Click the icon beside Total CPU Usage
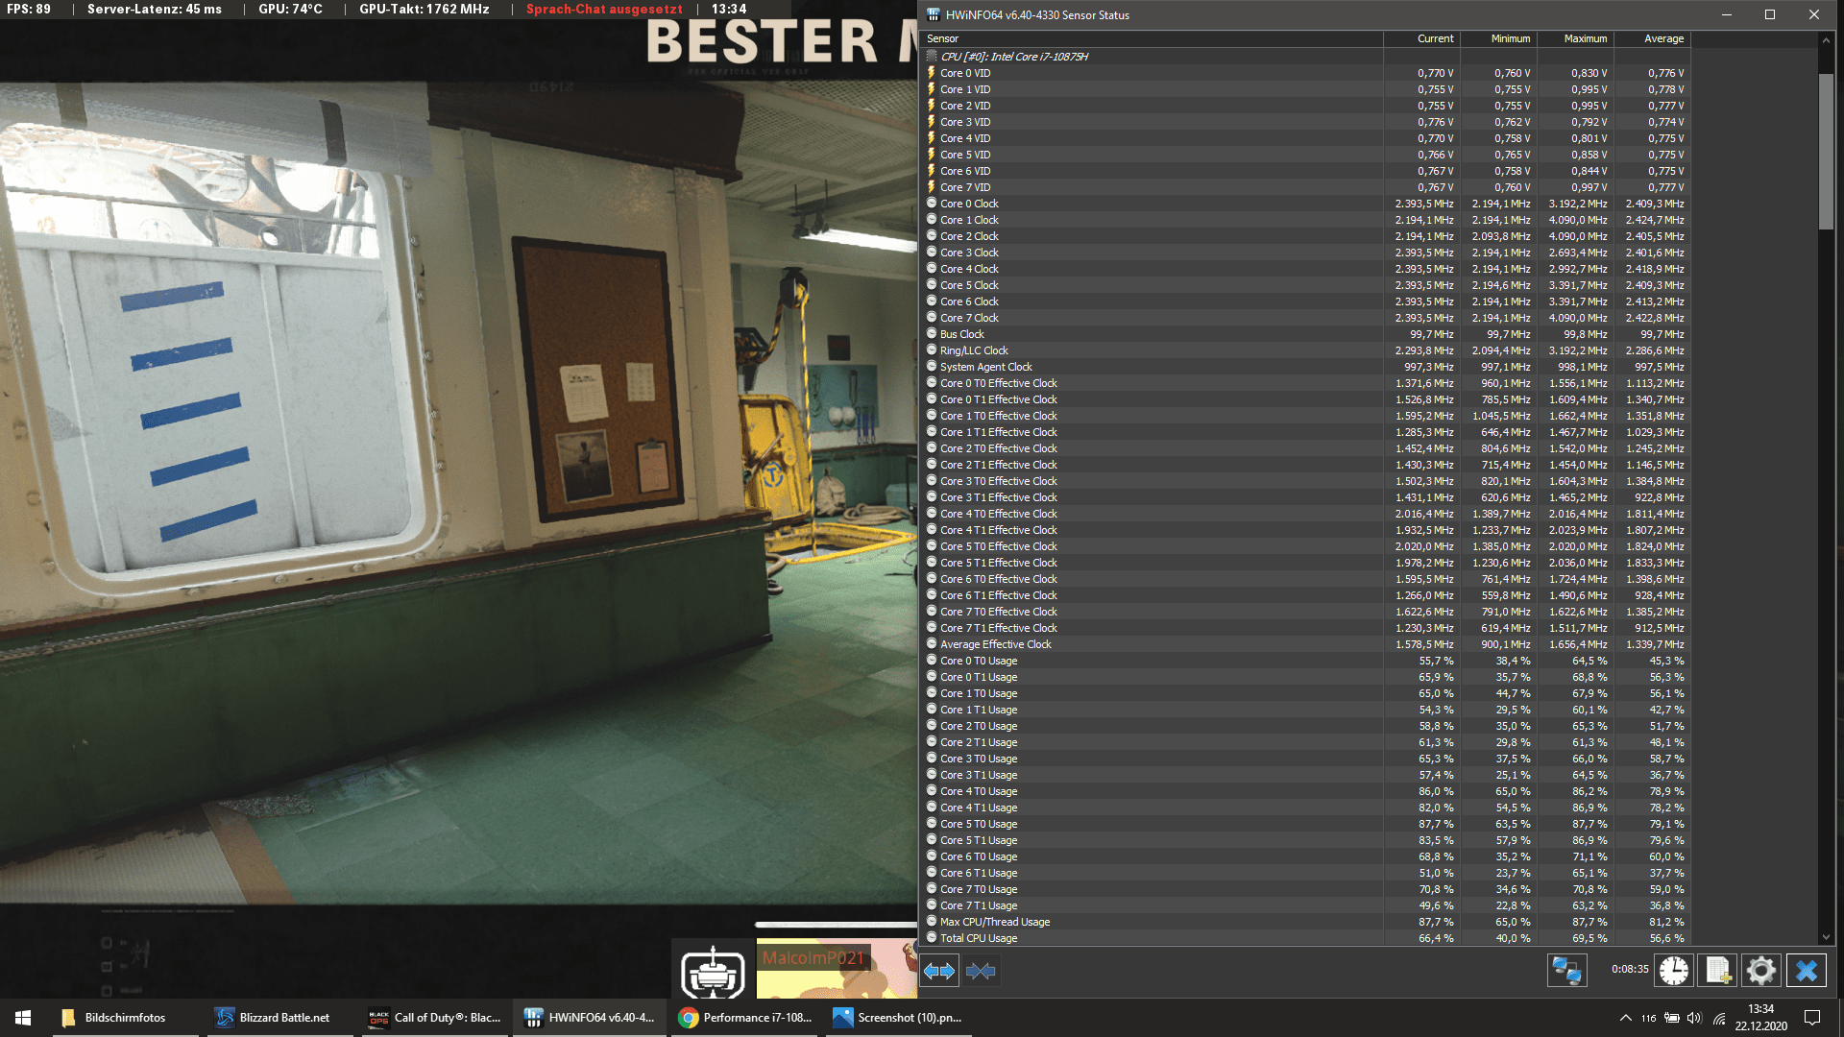1844x1037 pixels. point(932,938)
